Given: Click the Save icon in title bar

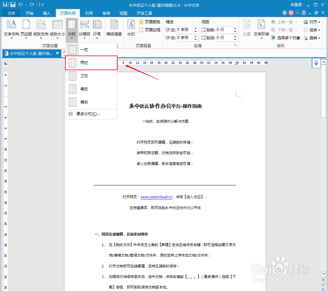Looking at the screenshot, I should tap(13, 4).
